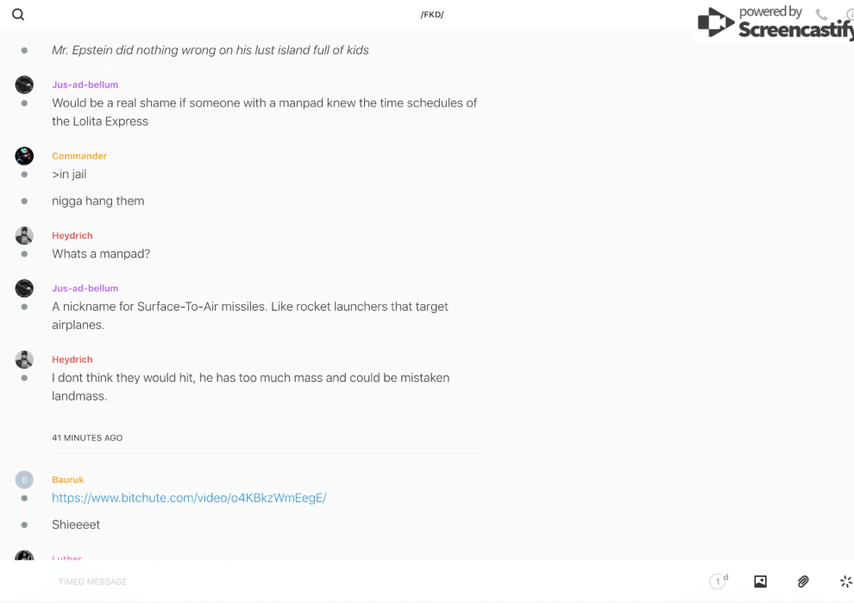Screen dimensions: 854x603
Task: Click the Surface-To-Air missiles explanation message
Action: (250, 315)
